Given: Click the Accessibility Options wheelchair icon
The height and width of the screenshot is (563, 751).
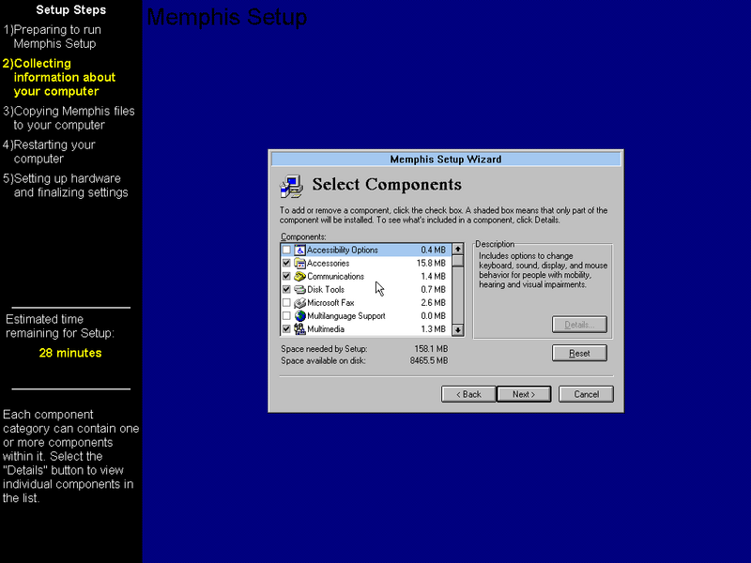Looking at the screenshot, I should 299,250.
